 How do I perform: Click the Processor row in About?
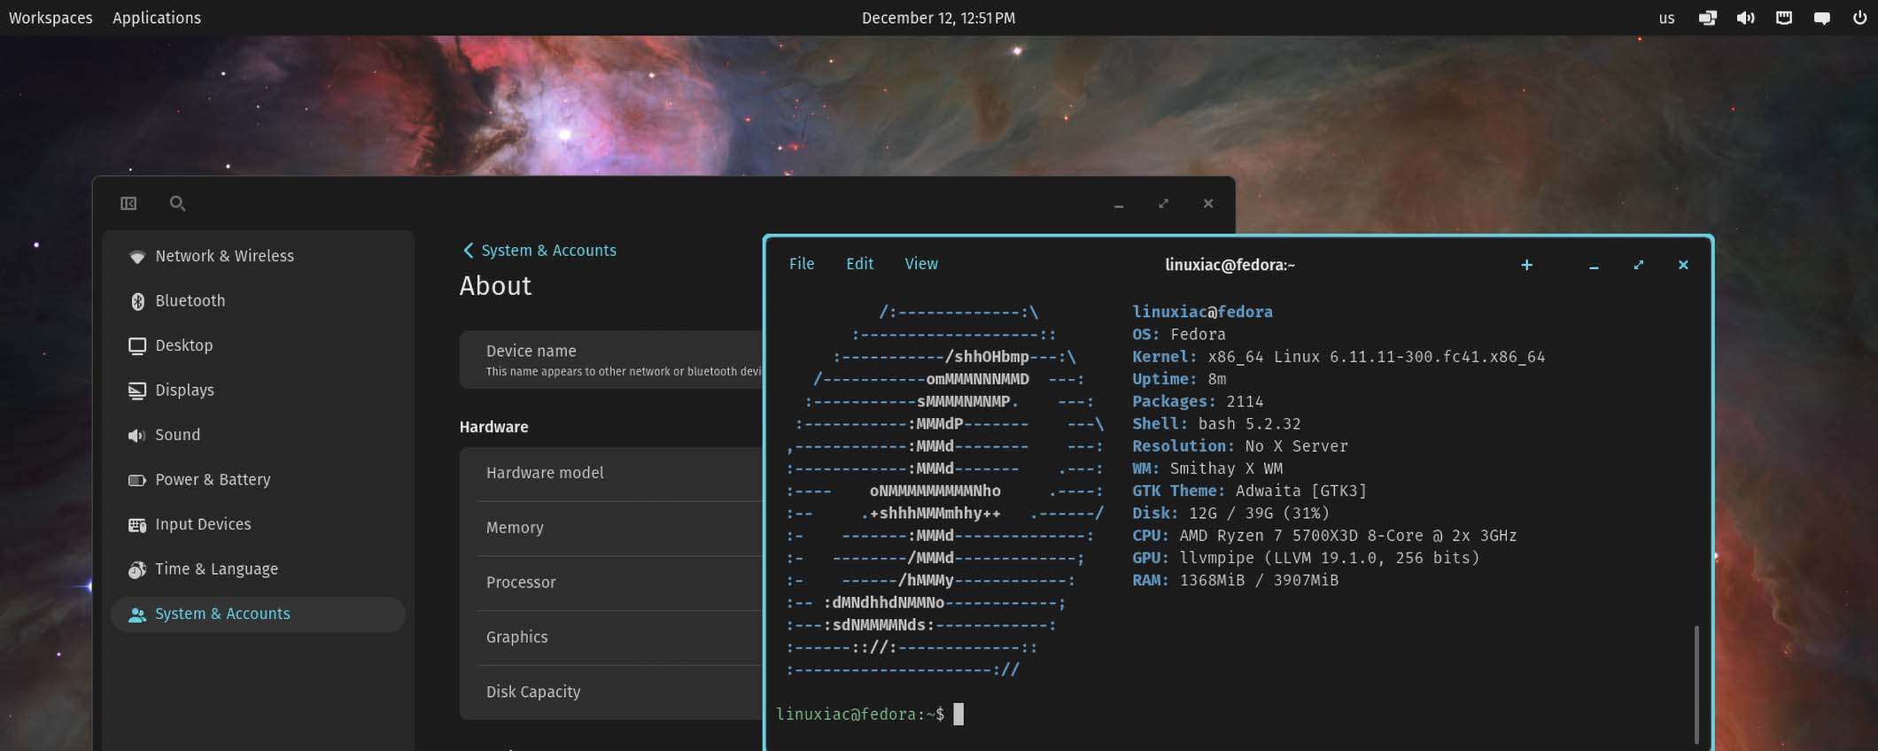coord(611,584)
